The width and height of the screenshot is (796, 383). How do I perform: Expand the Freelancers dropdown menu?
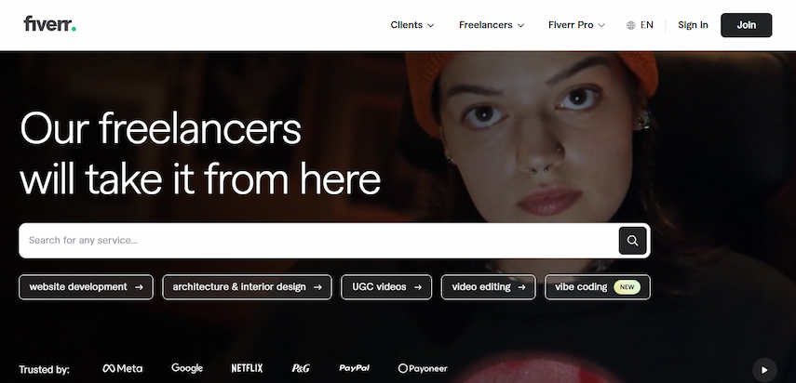tap(492, 25)
